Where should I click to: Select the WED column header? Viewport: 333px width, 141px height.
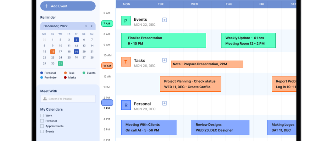click(x=194, y=4)
